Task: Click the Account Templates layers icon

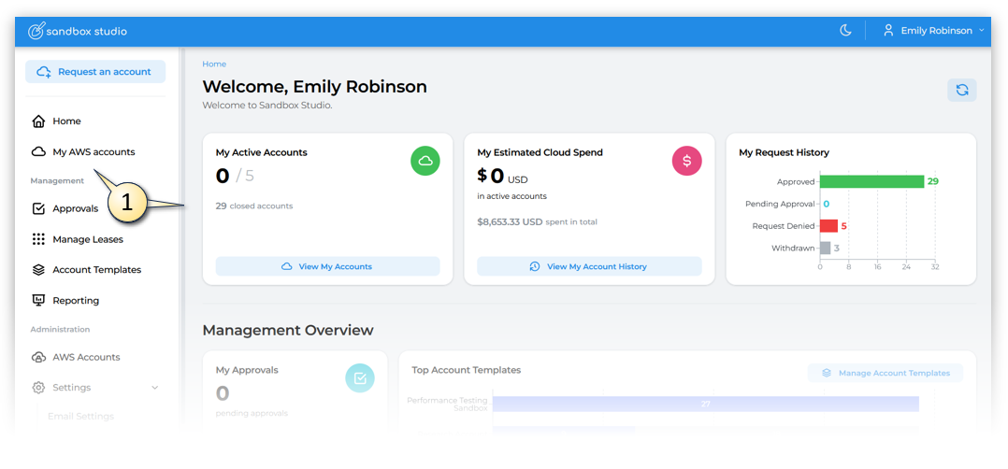Action: click(38, 270)
